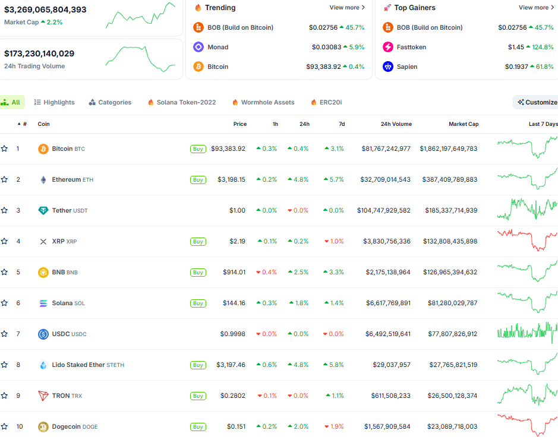Open the Categories tab
This screenshot has height=440, width=558.
[110, 102]
